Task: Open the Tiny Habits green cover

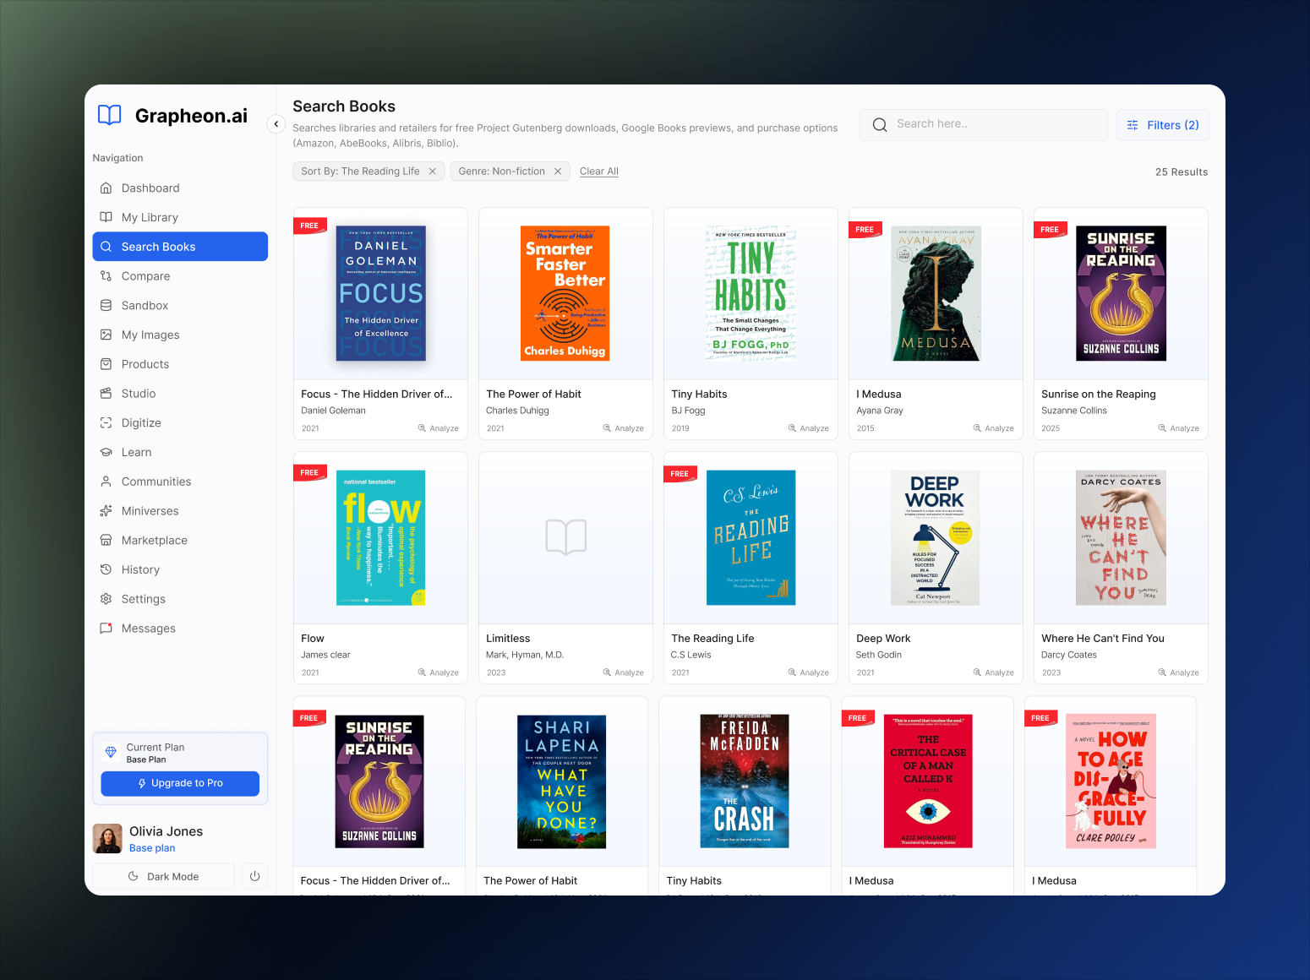Action: [x=751, y=293]
